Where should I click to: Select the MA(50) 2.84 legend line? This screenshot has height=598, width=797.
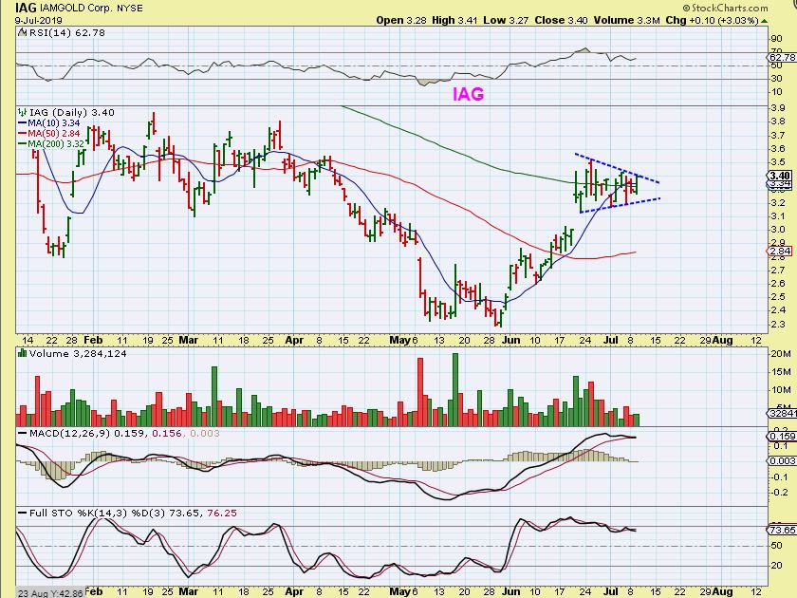[49, 133]
